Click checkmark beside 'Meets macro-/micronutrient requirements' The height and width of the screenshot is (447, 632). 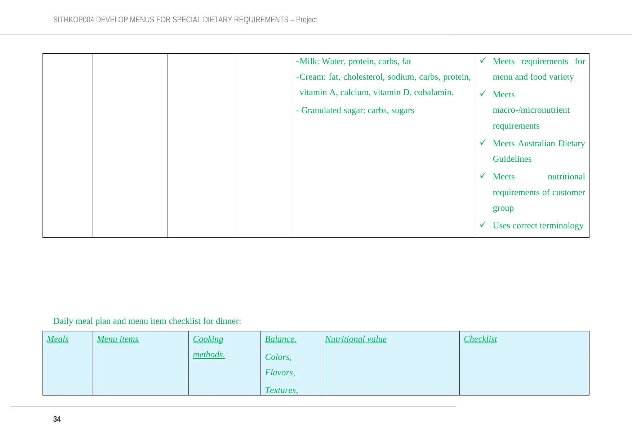coord(483,94)
